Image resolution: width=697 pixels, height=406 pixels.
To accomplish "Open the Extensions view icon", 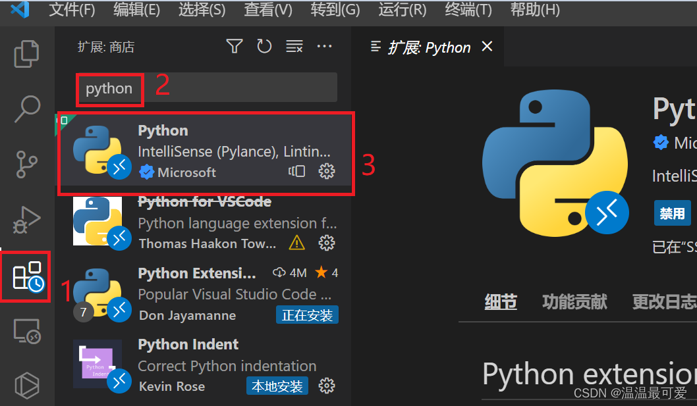I will [x=27, y=276].
